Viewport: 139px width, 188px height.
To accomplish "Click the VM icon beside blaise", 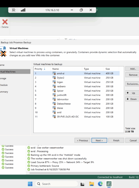I will (x=54, y=108).
